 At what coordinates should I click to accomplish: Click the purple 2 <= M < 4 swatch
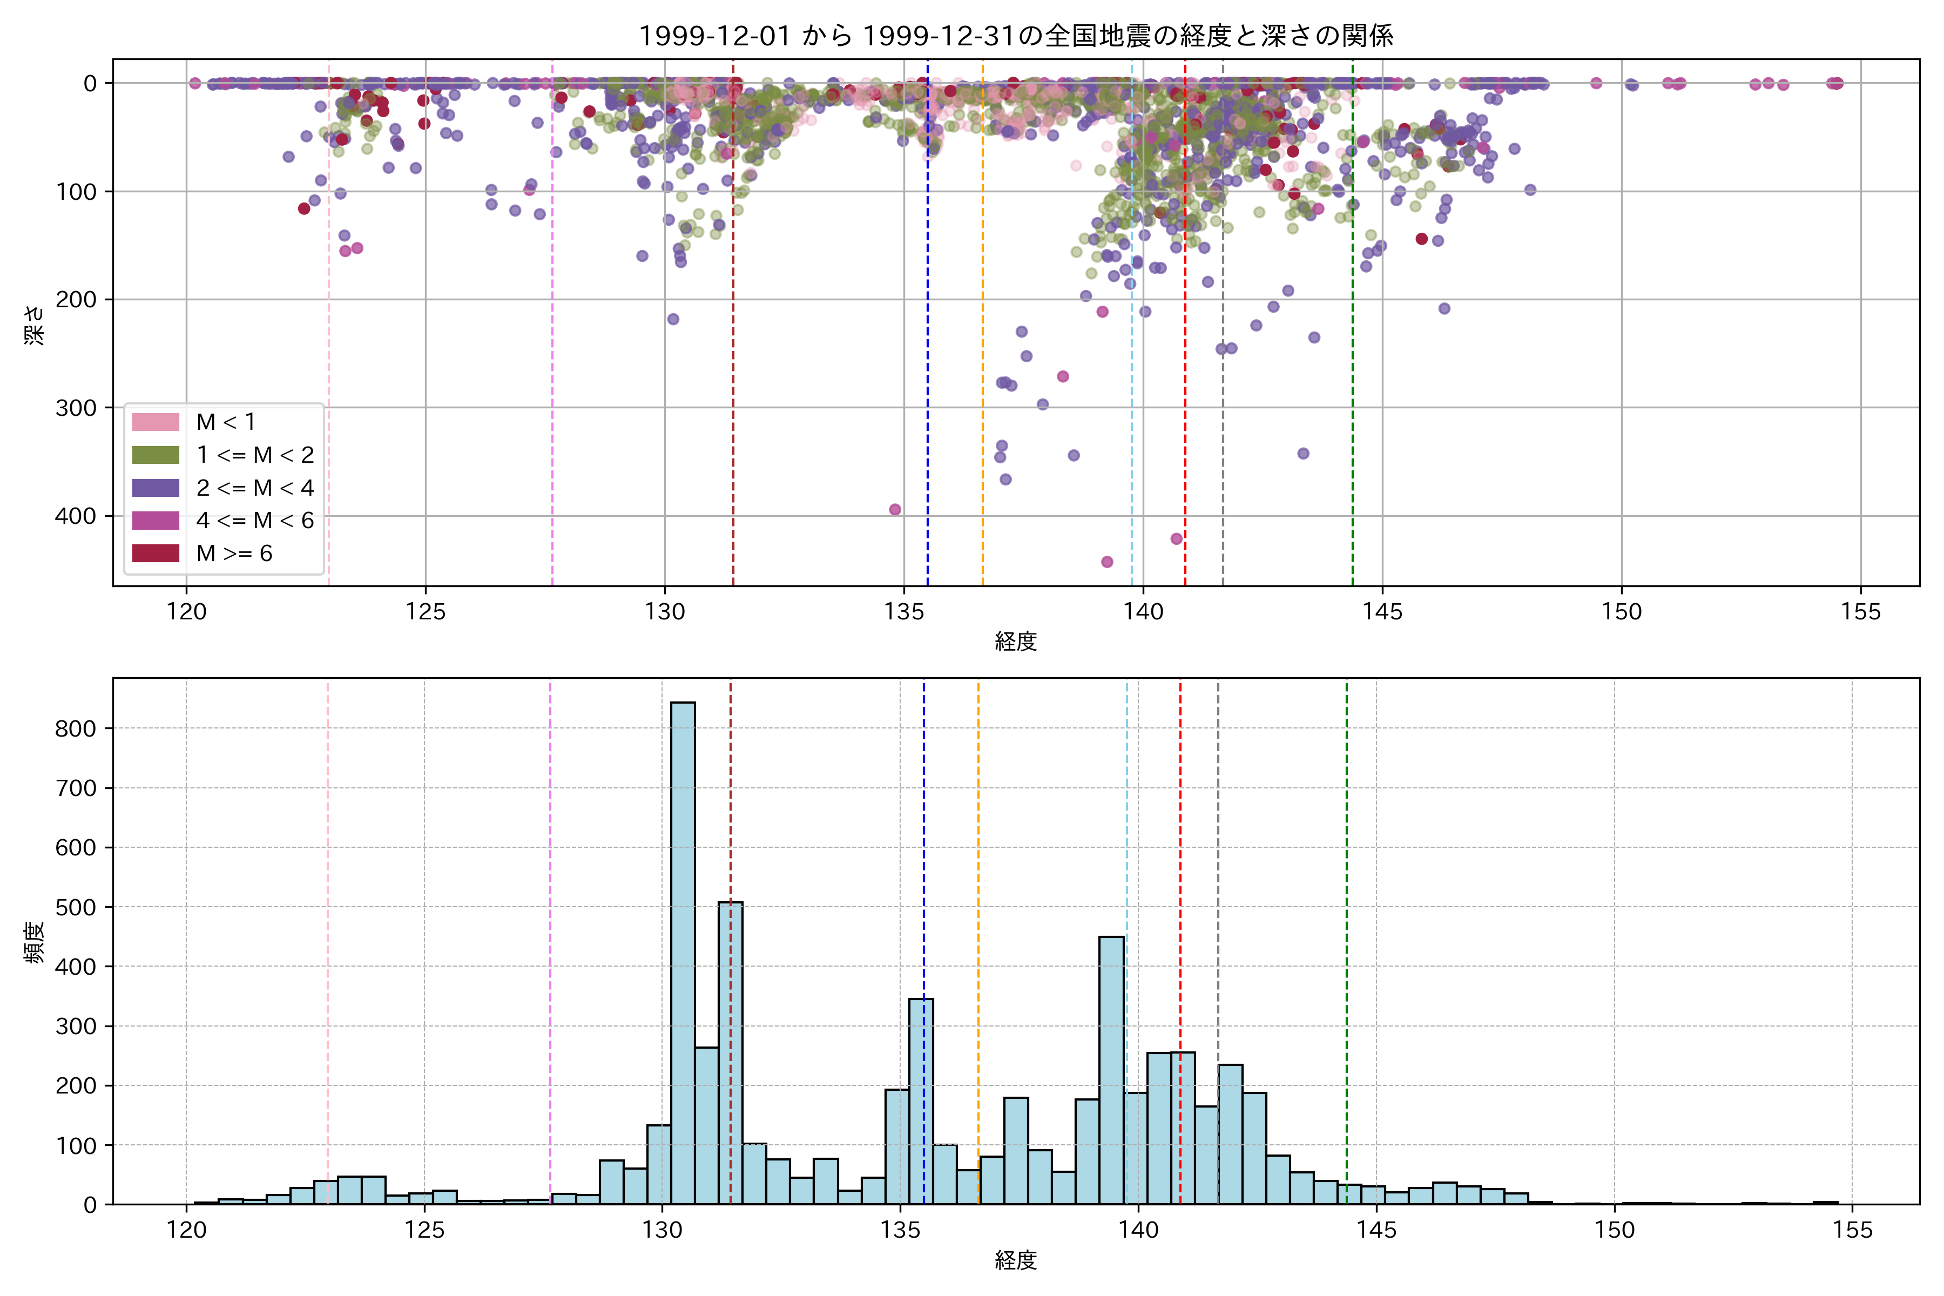pos(156,488)
